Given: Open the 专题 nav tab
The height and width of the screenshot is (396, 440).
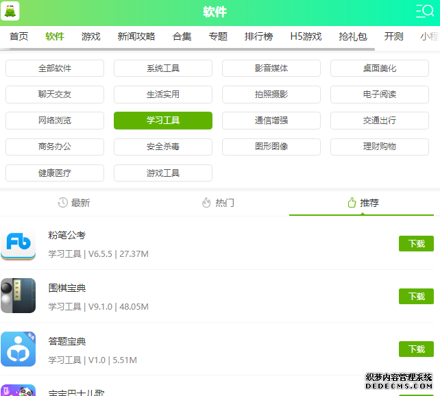Looking at the screenshot, I should 218,36.
